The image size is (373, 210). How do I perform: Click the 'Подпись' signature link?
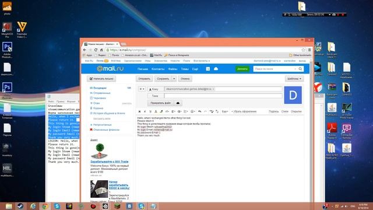273,111
